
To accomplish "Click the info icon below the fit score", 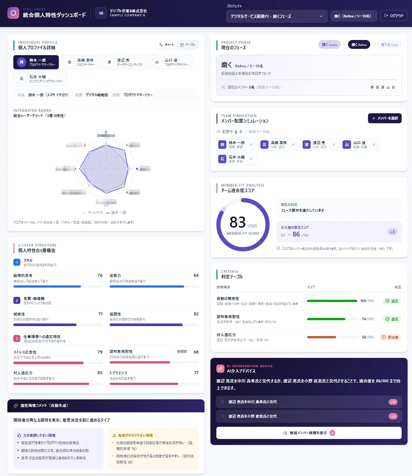I will pyautogui.click(x=278, y=249).
